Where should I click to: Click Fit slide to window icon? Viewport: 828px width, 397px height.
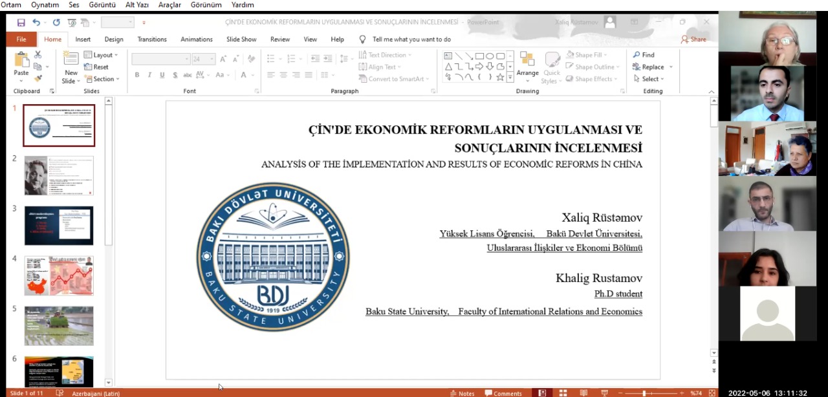coord(712,393)
